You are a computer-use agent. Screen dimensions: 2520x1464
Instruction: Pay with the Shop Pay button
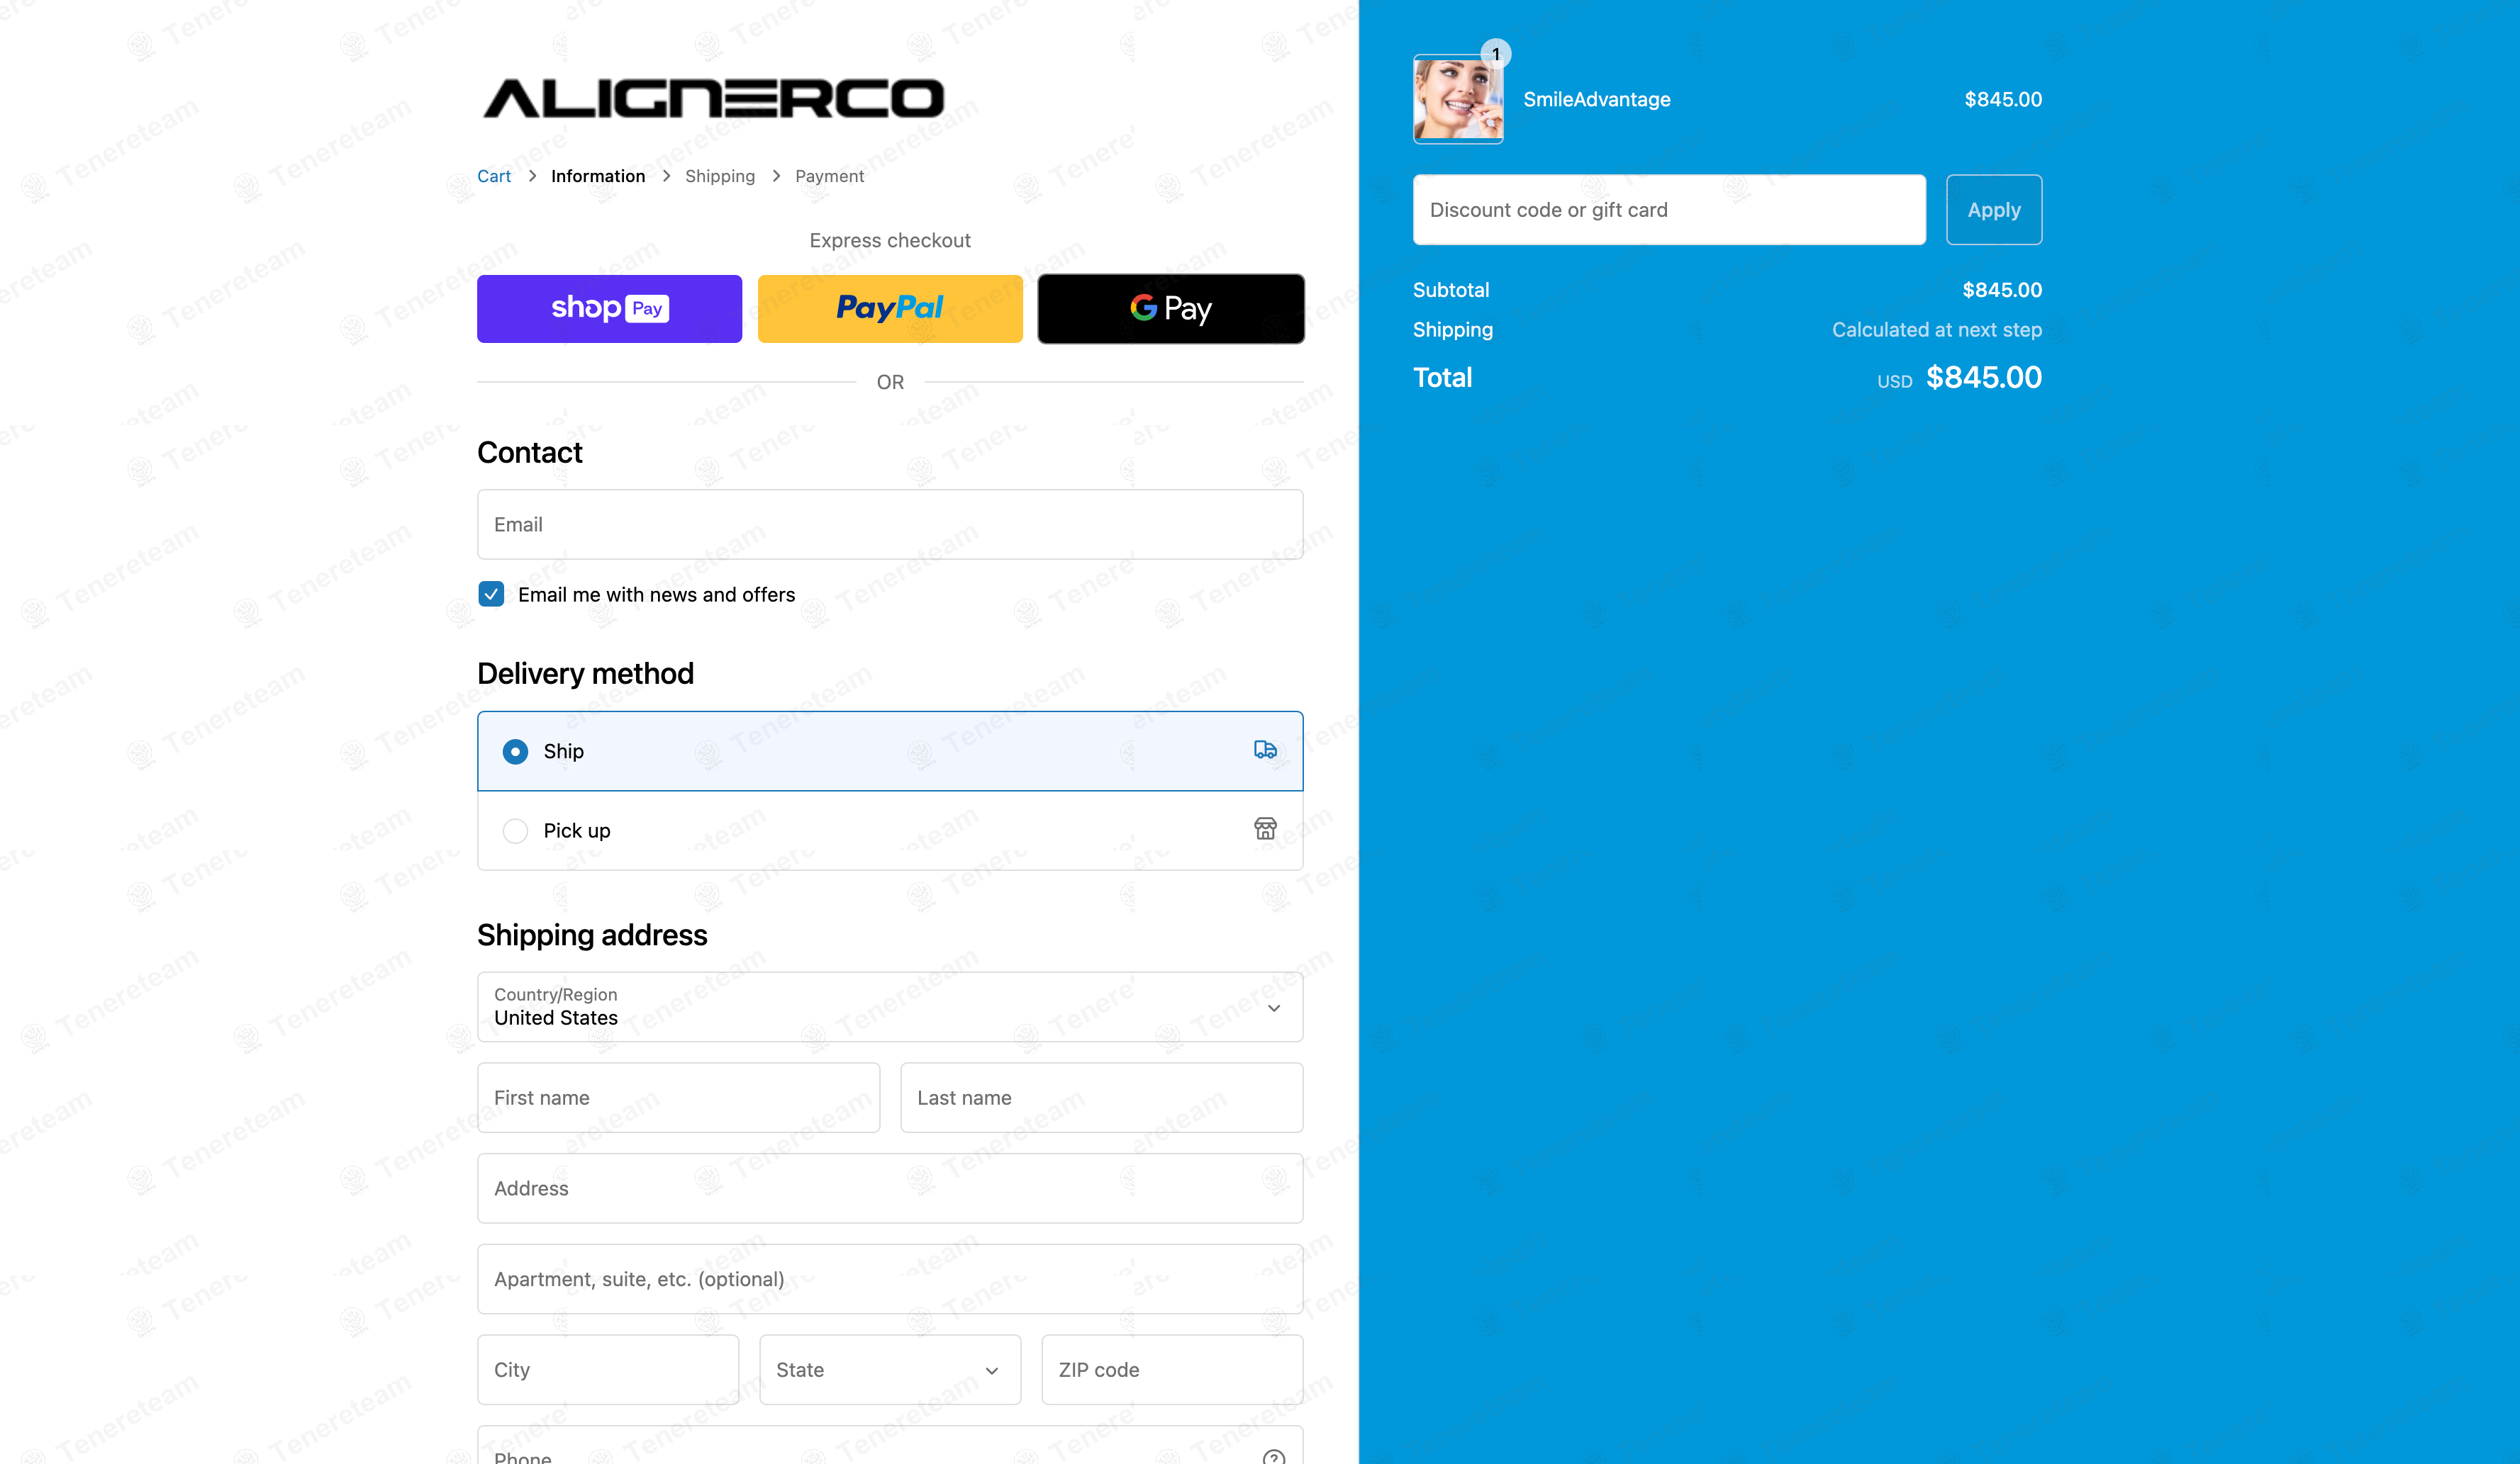pyautogui.click(x=609, y=309)
